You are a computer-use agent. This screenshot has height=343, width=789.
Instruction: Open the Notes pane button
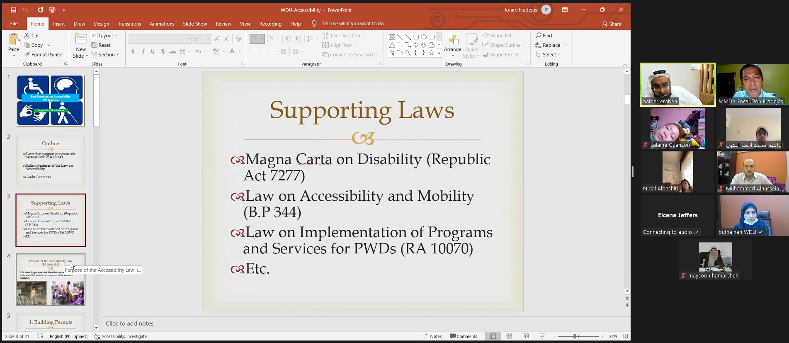click(x=433, y=336)
